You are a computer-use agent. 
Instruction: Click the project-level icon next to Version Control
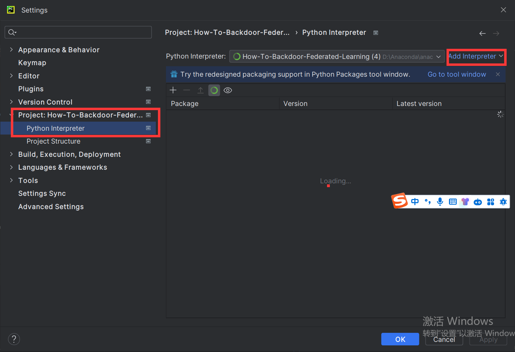[148, 102]
